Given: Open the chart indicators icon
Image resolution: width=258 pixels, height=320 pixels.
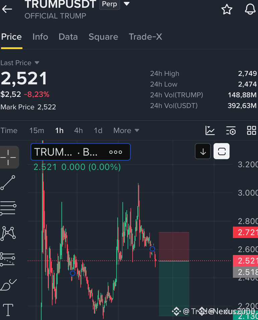Looking at the screenshot, I should [x=210, y=130].
